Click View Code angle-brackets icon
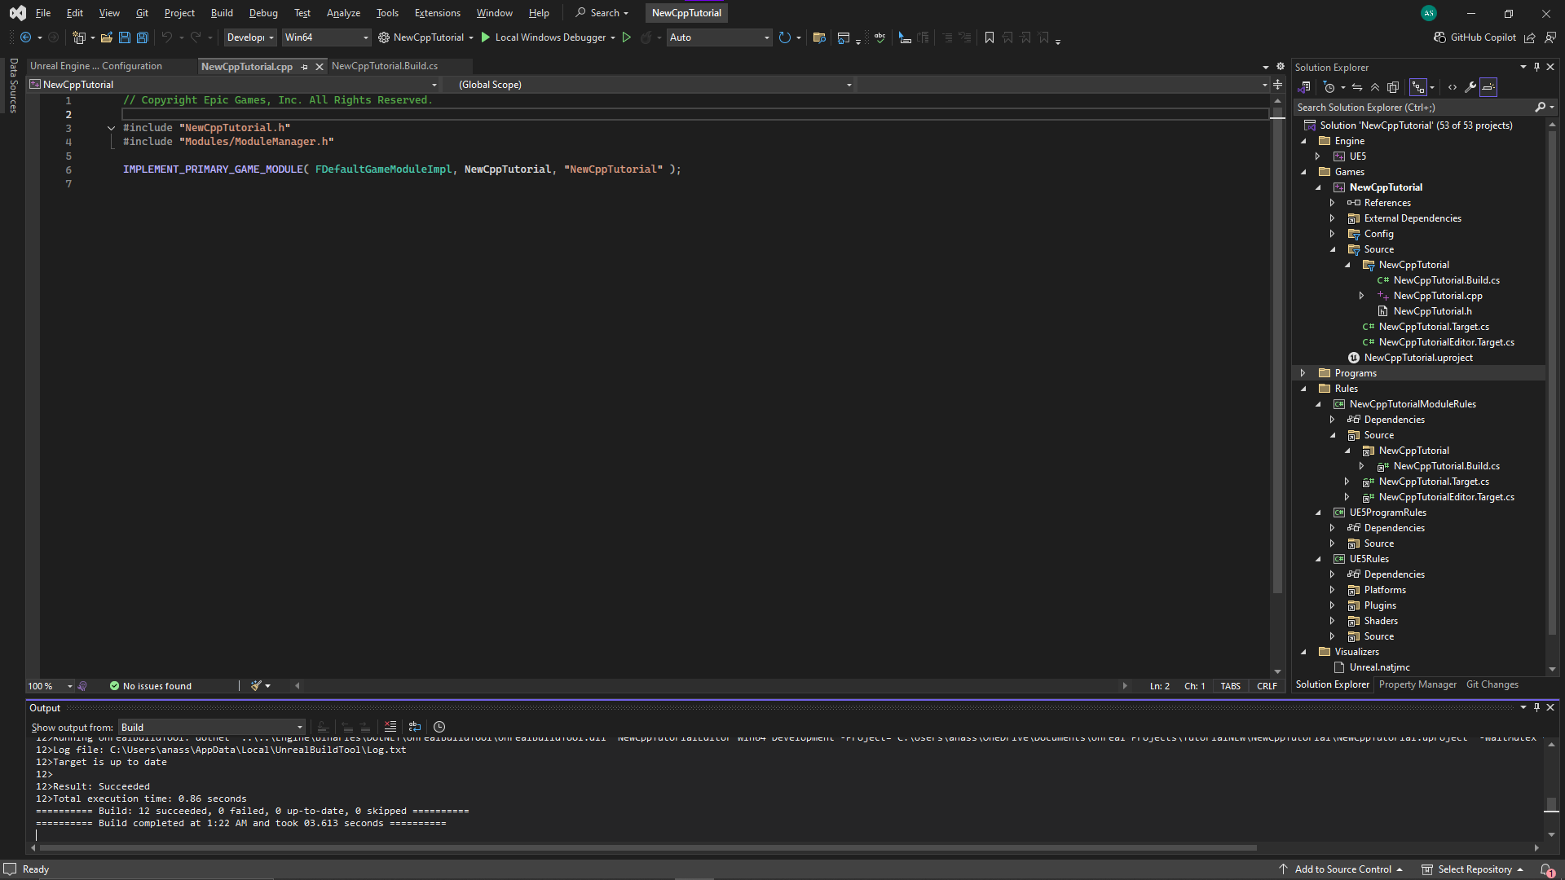The image size is (1565, 880). point(1453,87)
